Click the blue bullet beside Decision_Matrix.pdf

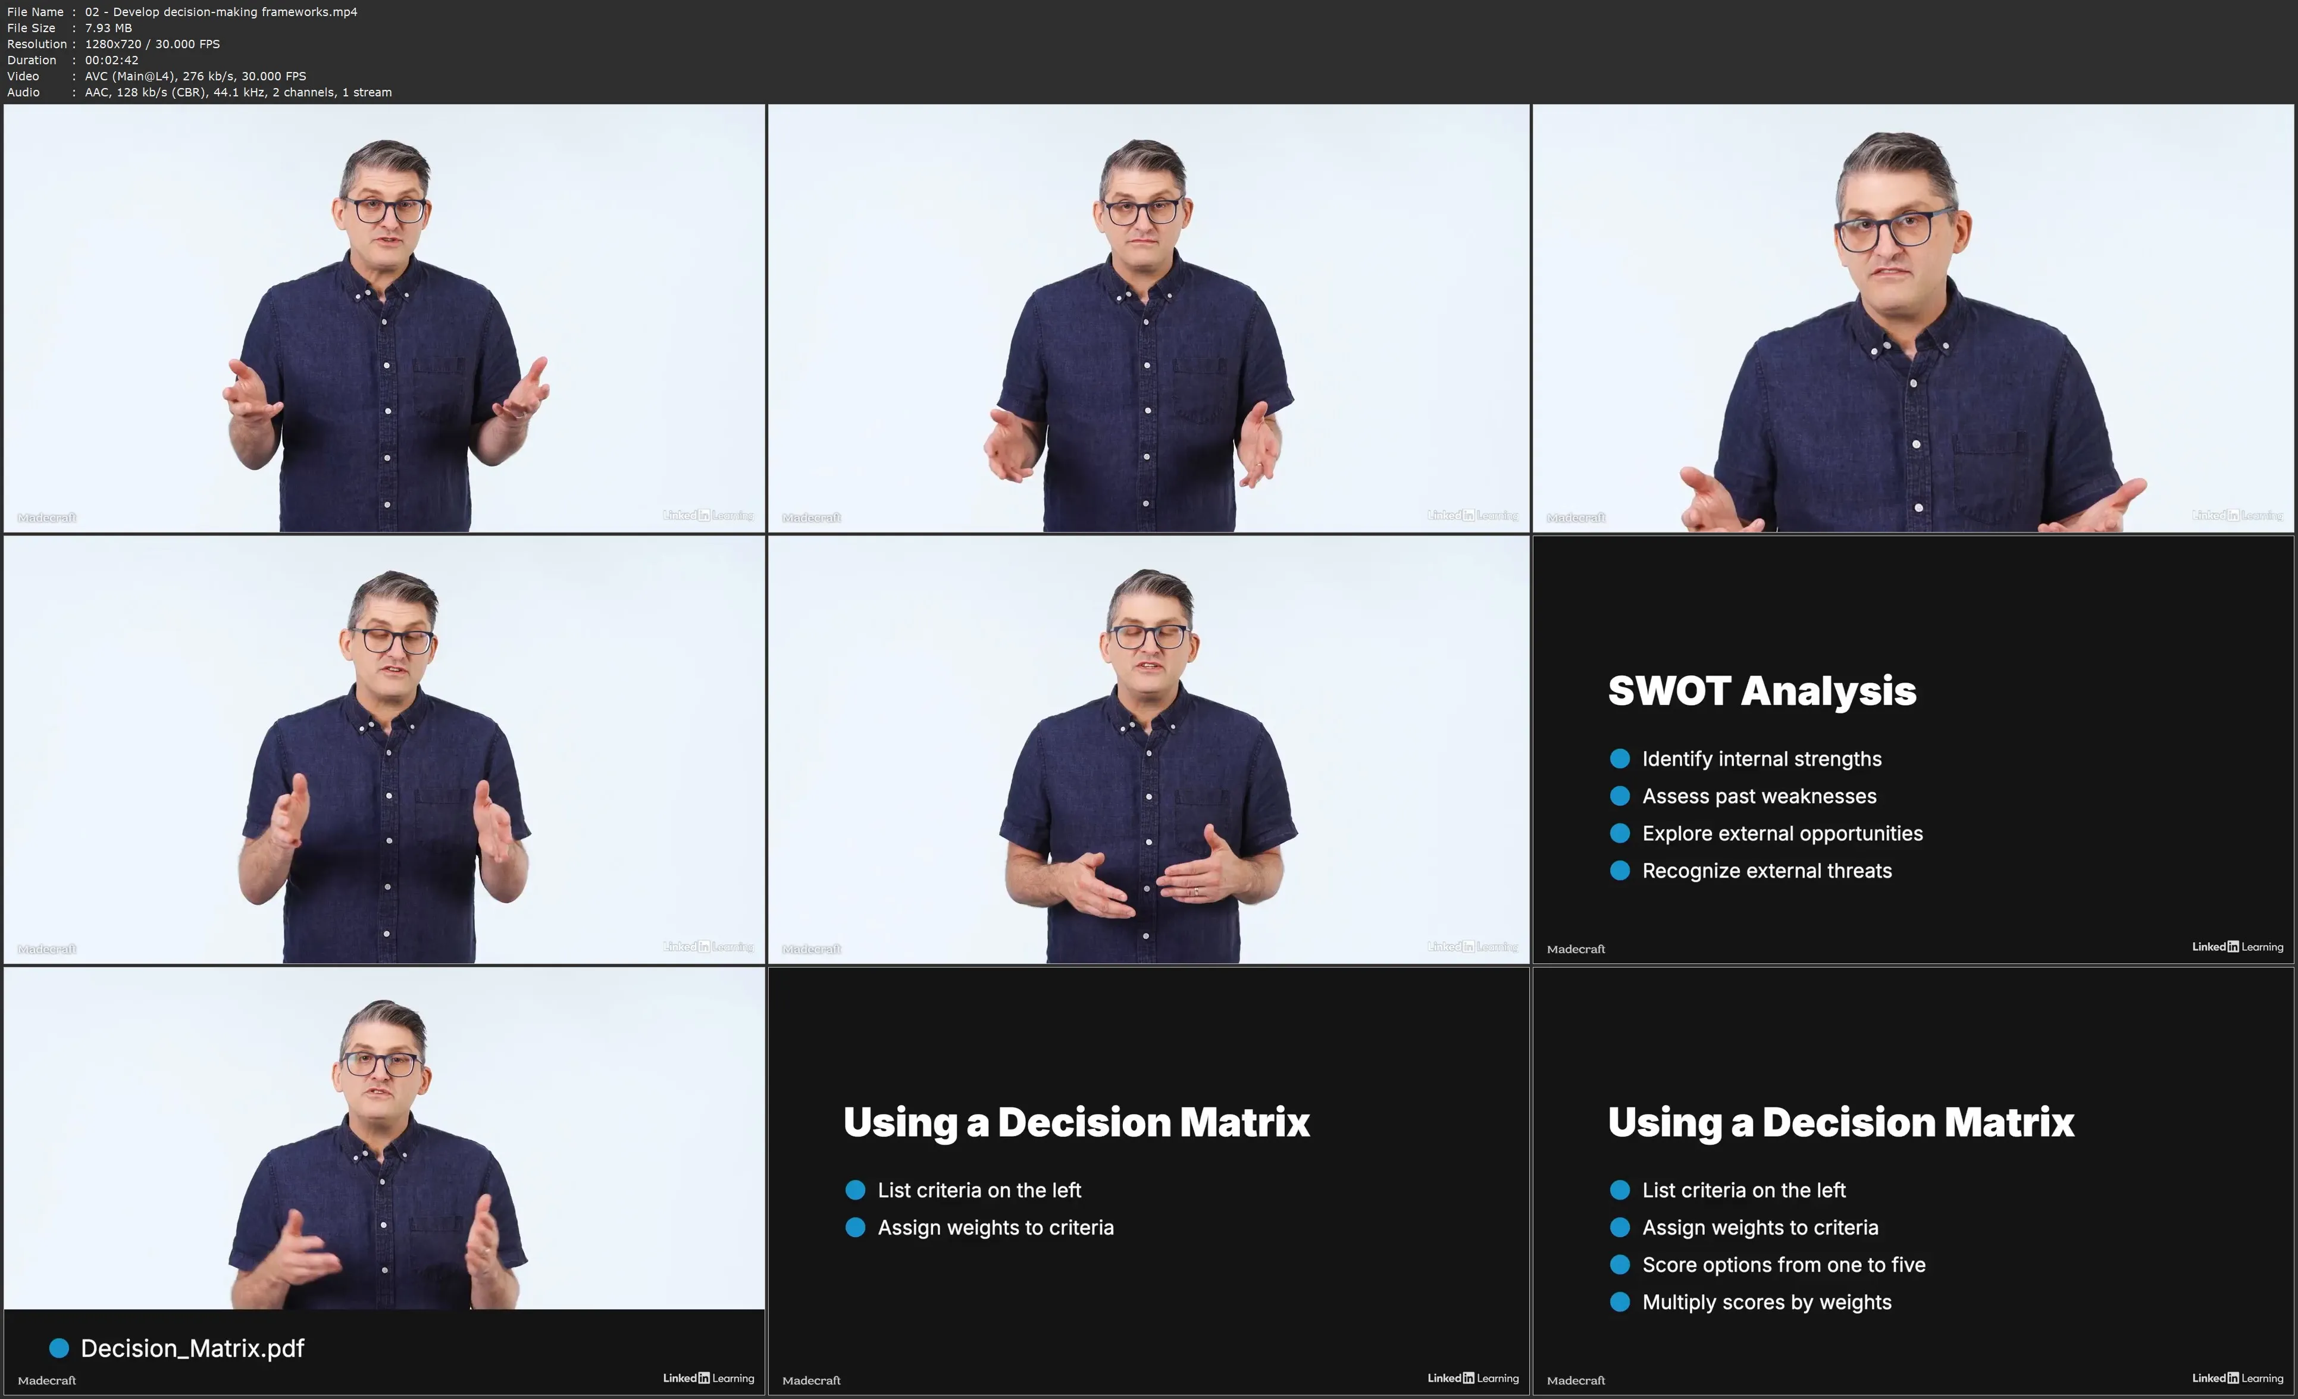[59, 1348]
